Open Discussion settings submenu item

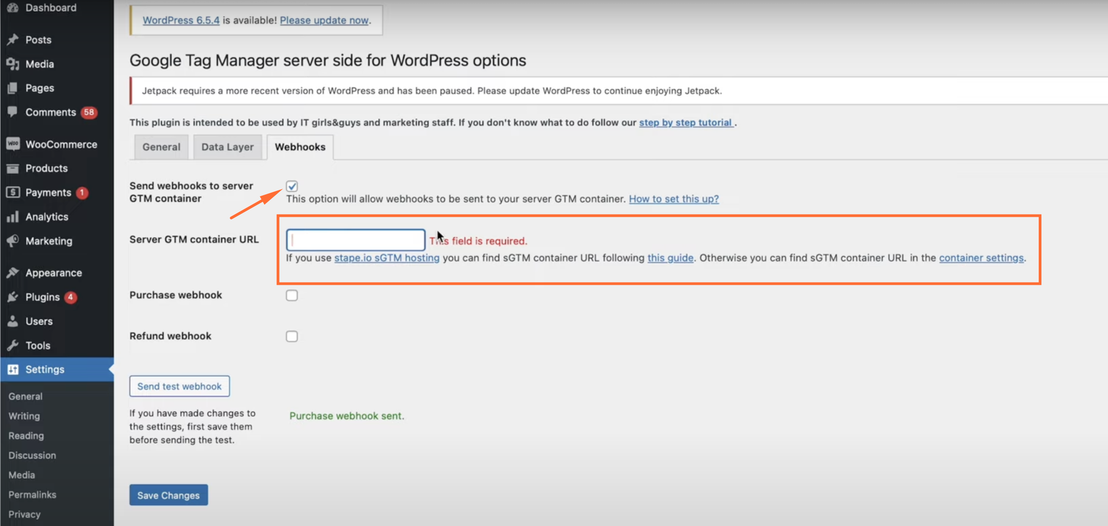pyautogui.click(x=32, y=455)
